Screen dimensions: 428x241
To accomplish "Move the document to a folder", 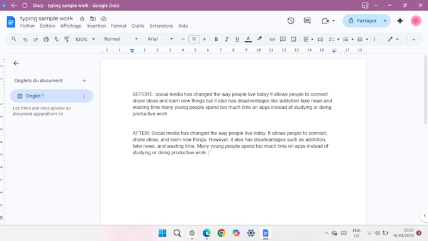I will (93, 18).
